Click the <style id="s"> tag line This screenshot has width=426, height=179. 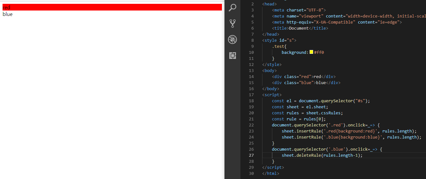279,40
